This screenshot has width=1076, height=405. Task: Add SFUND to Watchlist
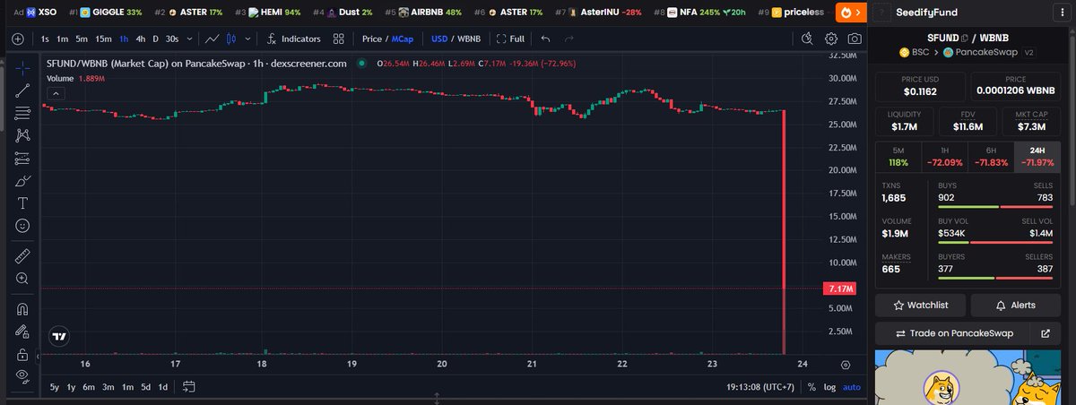point(920,305)
